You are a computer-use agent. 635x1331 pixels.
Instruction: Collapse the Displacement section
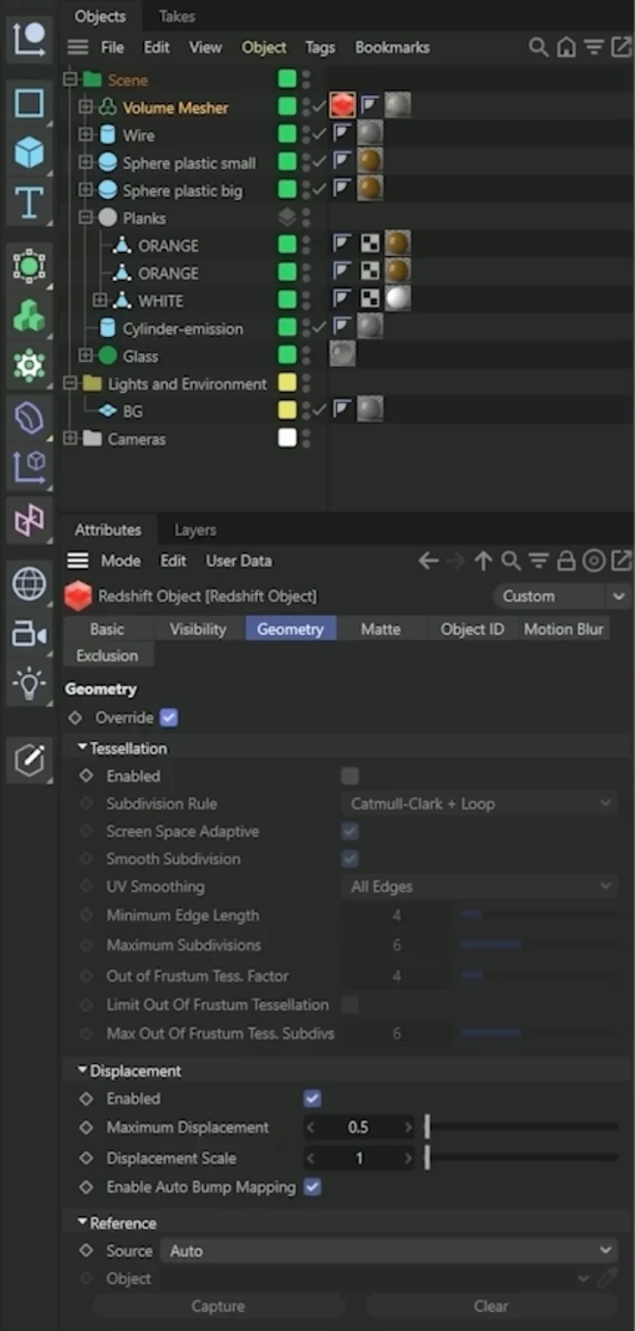tap(82, 1070)
